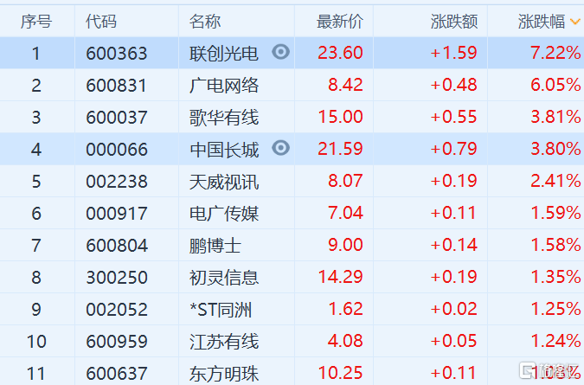
Task: Click percent change 7.22%
Action: 555,53
